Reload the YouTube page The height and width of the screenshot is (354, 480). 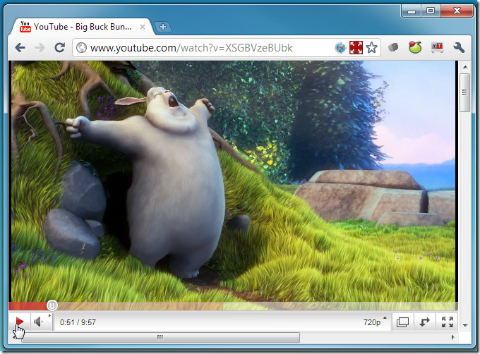click(60, 47)
